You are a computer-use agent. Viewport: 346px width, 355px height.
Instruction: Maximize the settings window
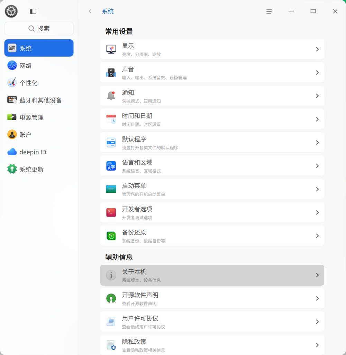[x=313, y=11]
